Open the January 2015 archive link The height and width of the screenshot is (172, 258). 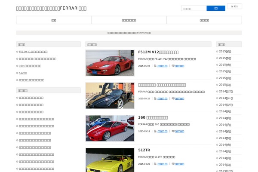tap(225, 85)
